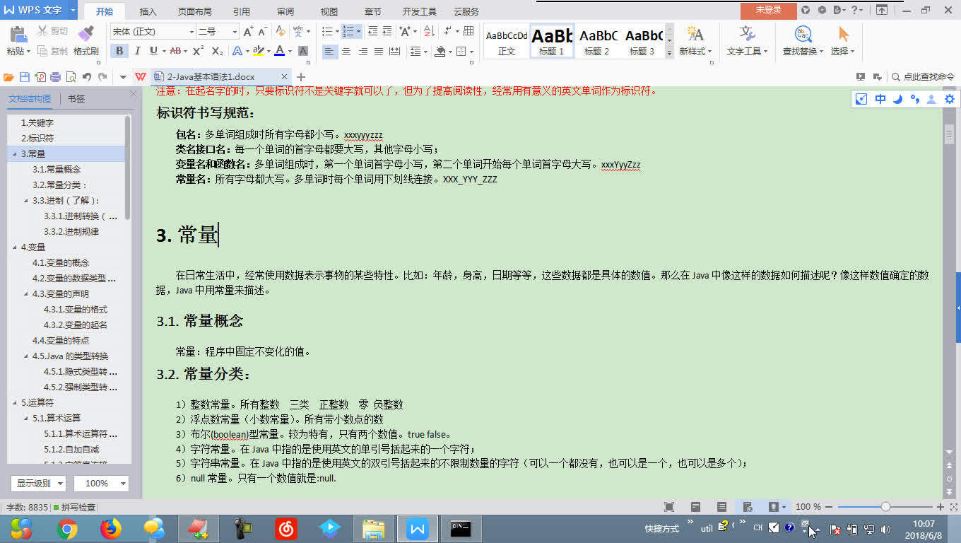Screen dimensions: 961x543
Task: Open the 插入 ribbon tab
Action: click(x=148, y=11)
